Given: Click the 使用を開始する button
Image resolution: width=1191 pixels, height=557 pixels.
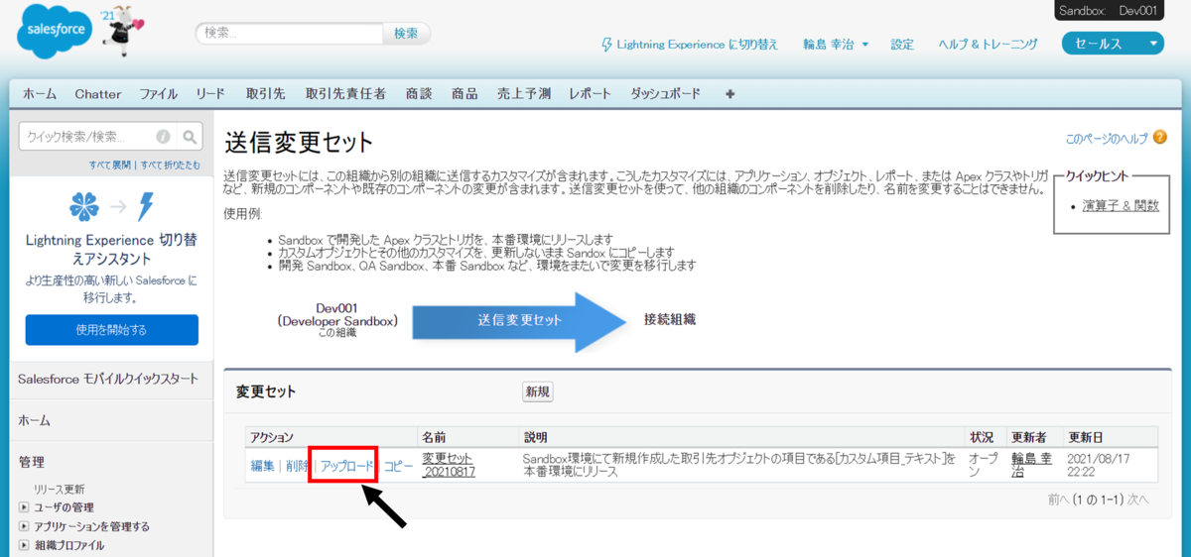Looking at the screenshot, I should (x=111, y=330).
